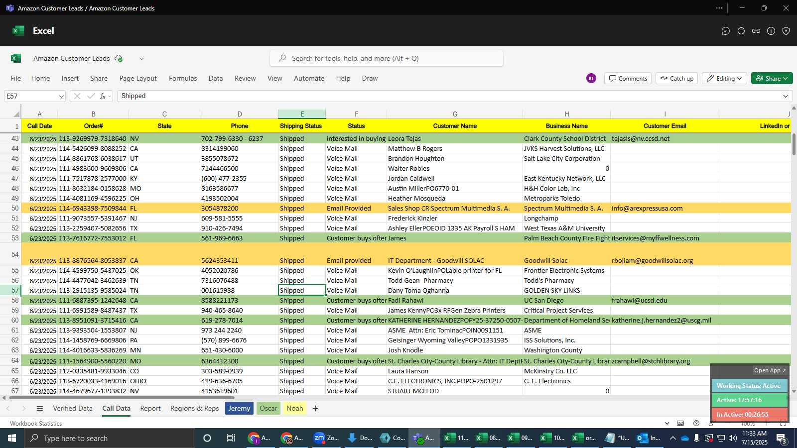Copy link using the chain icon
This screenshot has width=797, height=448.
pos(756,31)
